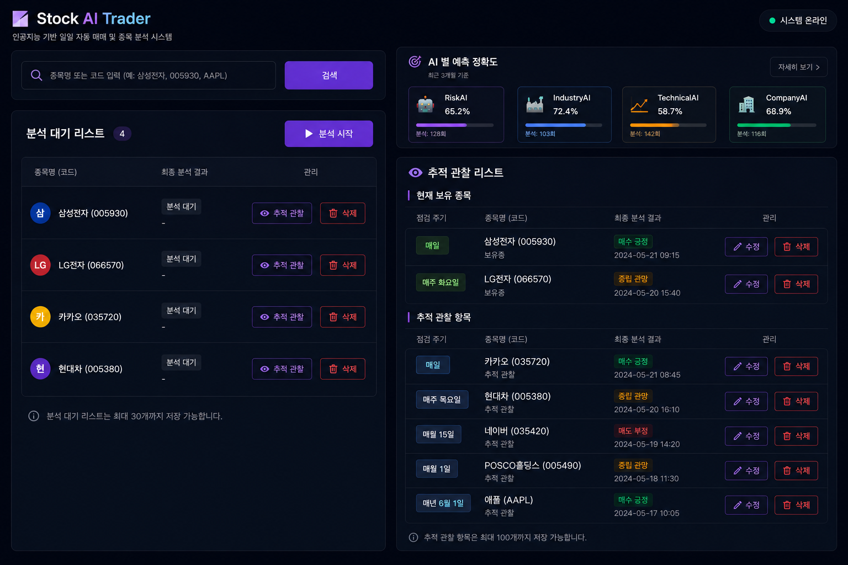Viewport: 848px width, 565px height.
Task: Click the IndustryAI accuracy progress bar
Action: pyautogui.click(x=564, y=125)
